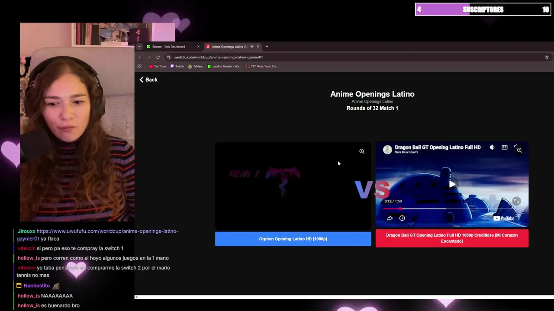Open the video on YouTube via logo
This screenshot has width=554, height=311.
pos(504,218)
